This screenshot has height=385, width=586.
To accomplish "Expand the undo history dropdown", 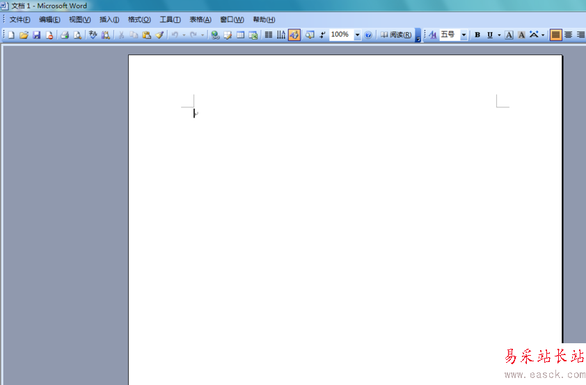I will 184,35.
